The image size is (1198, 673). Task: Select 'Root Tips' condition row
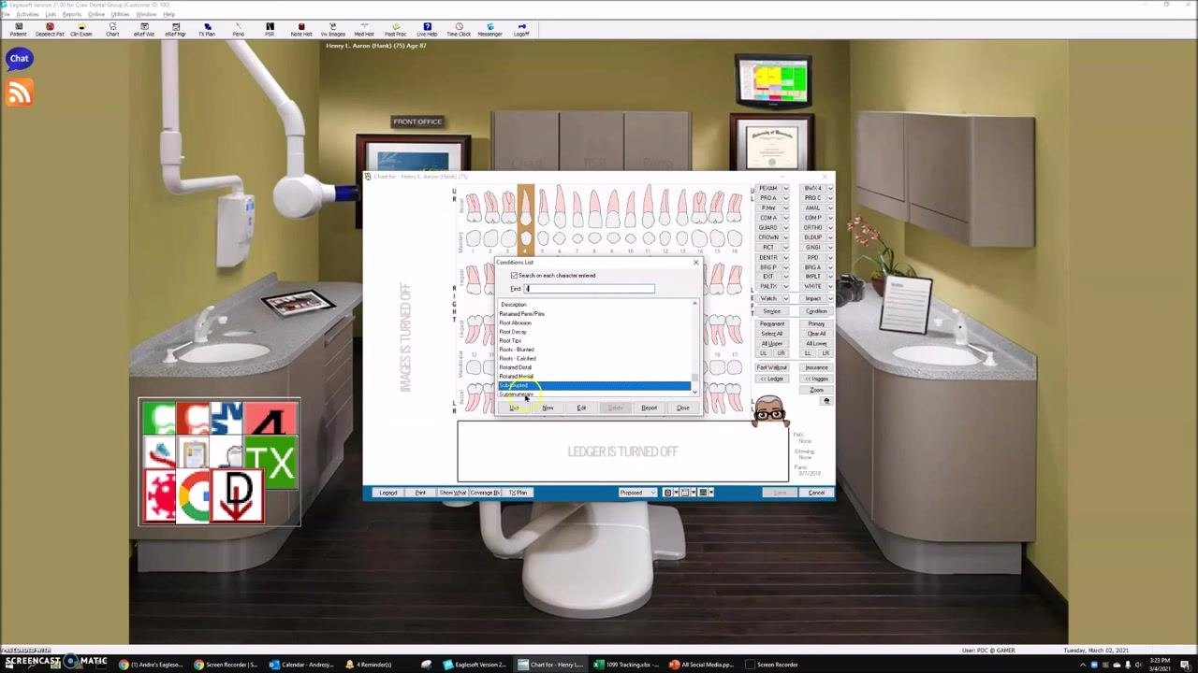click(x=594, y=341)
